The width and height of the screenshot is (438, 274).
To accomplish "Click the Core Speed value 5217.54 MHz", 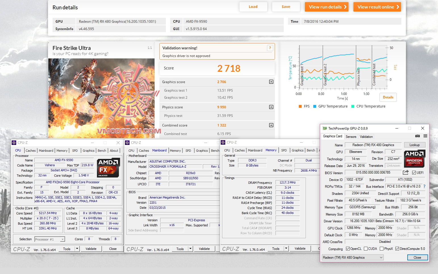I will (48, 213).
